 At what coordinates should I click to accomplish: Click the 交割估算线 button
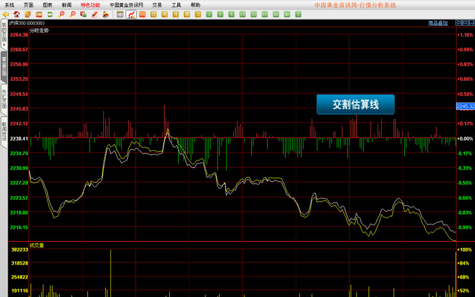tap(355, 105)
